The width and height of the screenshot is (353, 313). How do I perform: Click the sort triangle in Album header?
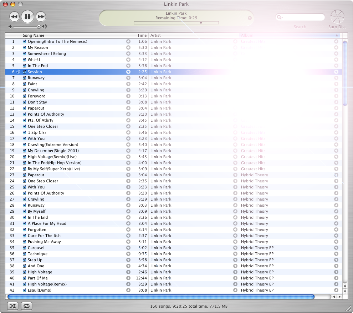[337, 35]
